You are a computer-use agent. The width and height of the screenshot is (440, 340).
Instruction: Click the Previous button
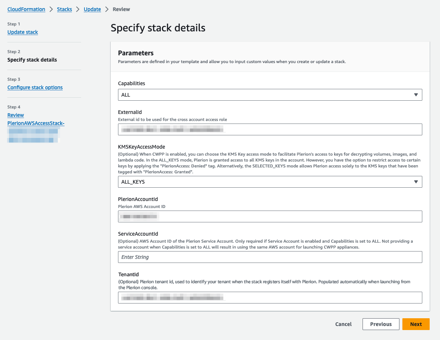pos(381,324)
